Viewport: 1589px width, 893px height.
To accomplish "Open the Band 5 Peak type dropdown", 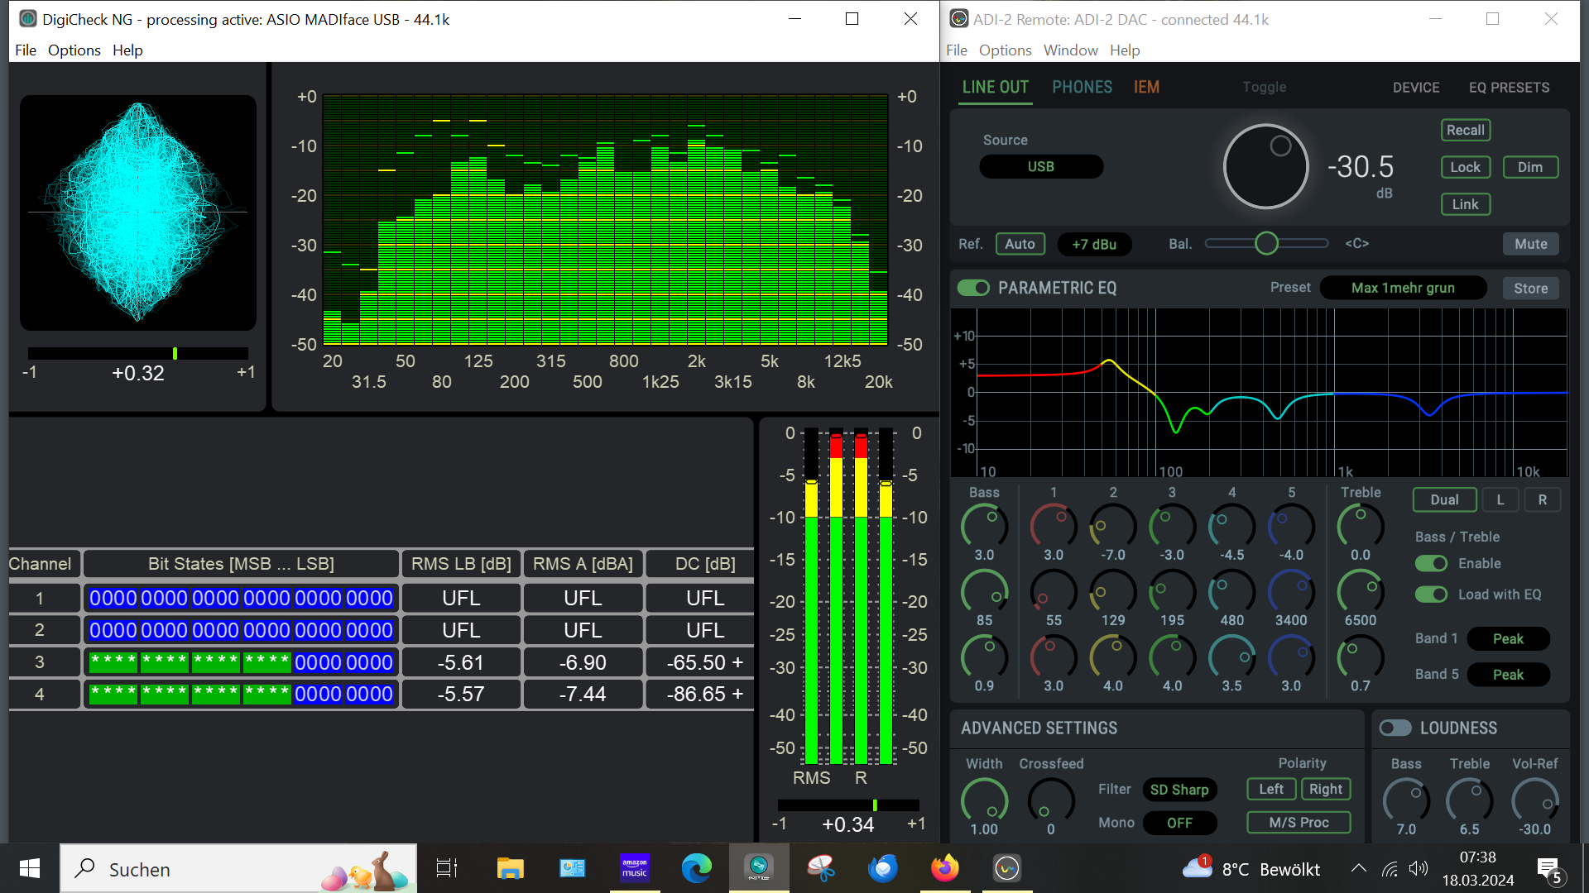I will pos(1508,675).
